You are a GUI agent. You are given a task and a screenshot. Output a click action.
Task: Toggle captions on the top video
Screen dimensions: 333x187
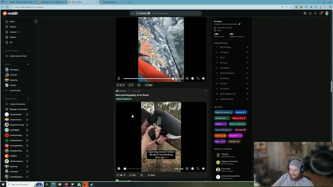[187, 78]
